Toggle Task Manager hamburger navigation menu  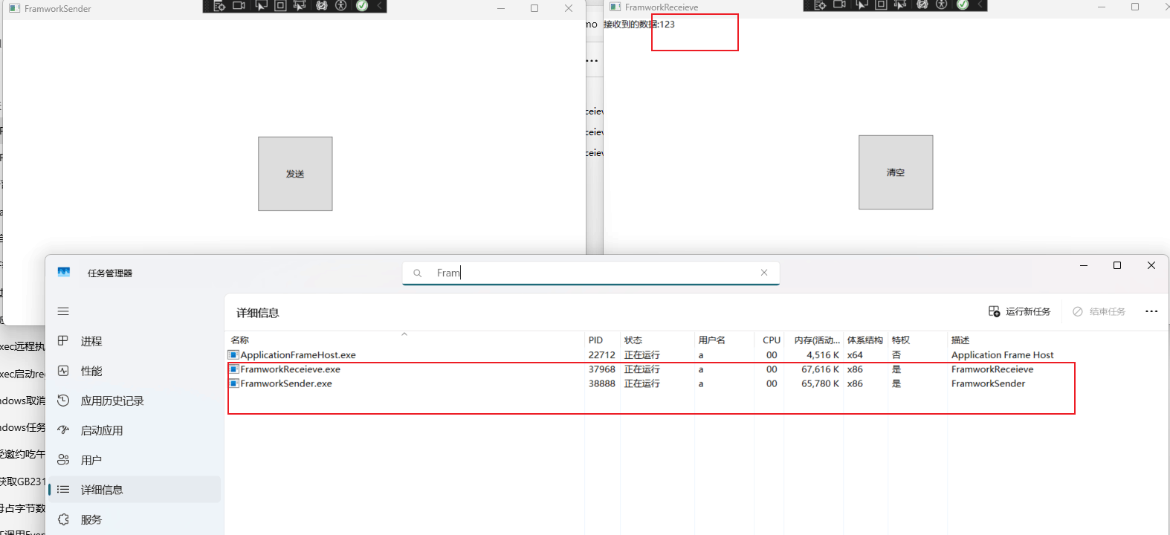(63, 311)
